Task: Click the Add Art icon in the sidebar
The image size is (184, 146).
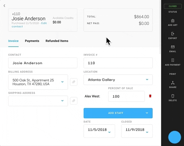Action: 172,21
